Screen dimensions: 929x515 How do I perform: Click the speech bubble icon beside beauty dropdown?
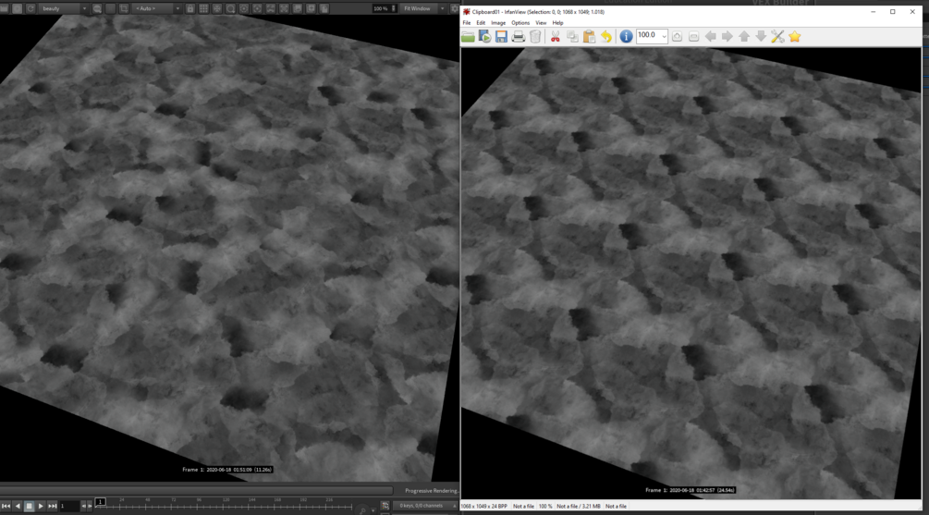point(96,8)
